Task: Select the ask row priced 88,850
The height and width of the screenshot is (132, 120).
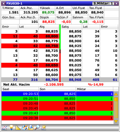Action: pyautogui.click(x=89, y=32)
